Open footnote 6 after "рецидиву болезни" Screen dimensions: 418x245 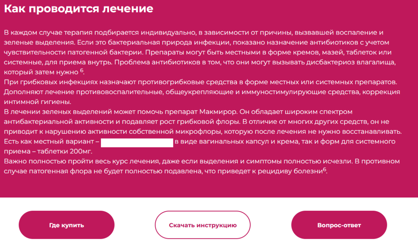325,169
